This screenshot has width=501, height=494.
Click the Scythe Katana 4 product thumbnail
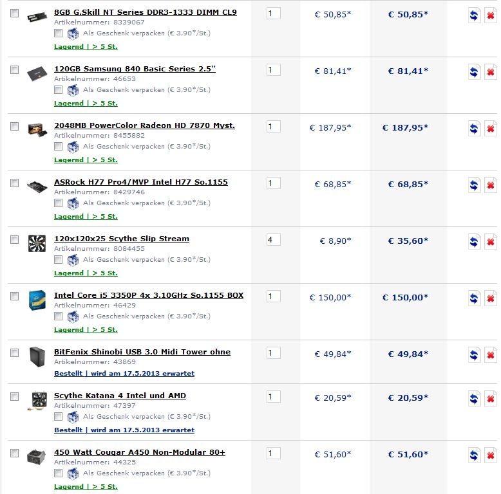click(37, 401)
